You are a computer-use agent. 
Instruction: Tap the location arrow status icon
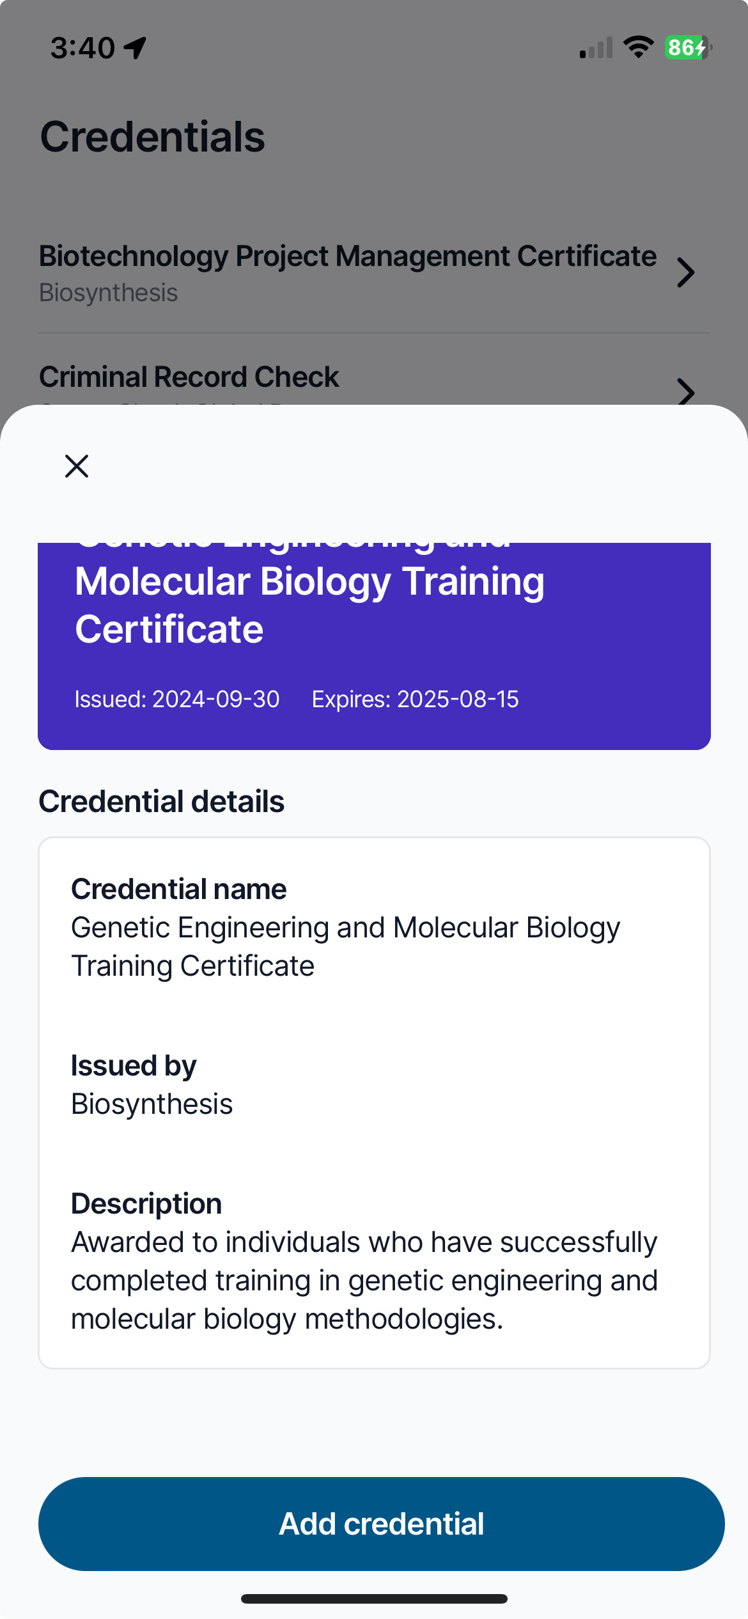(135, 48)
